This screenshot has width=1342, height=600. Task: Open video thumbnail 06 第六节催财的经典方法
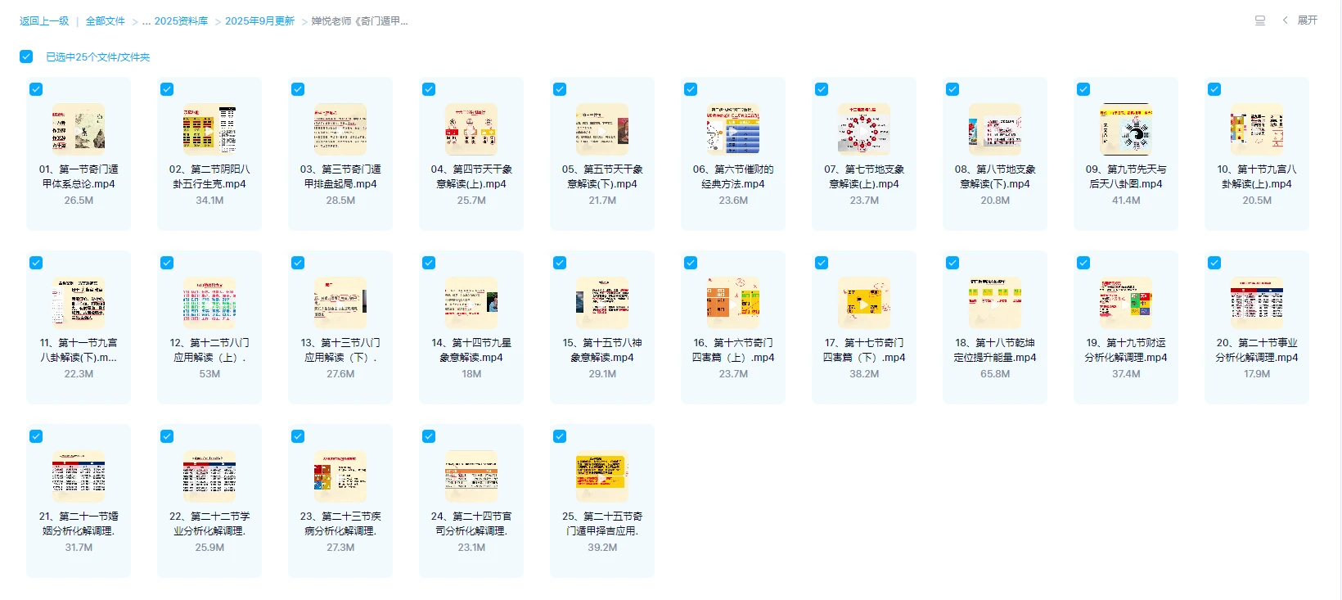click(x=733, y=129)
